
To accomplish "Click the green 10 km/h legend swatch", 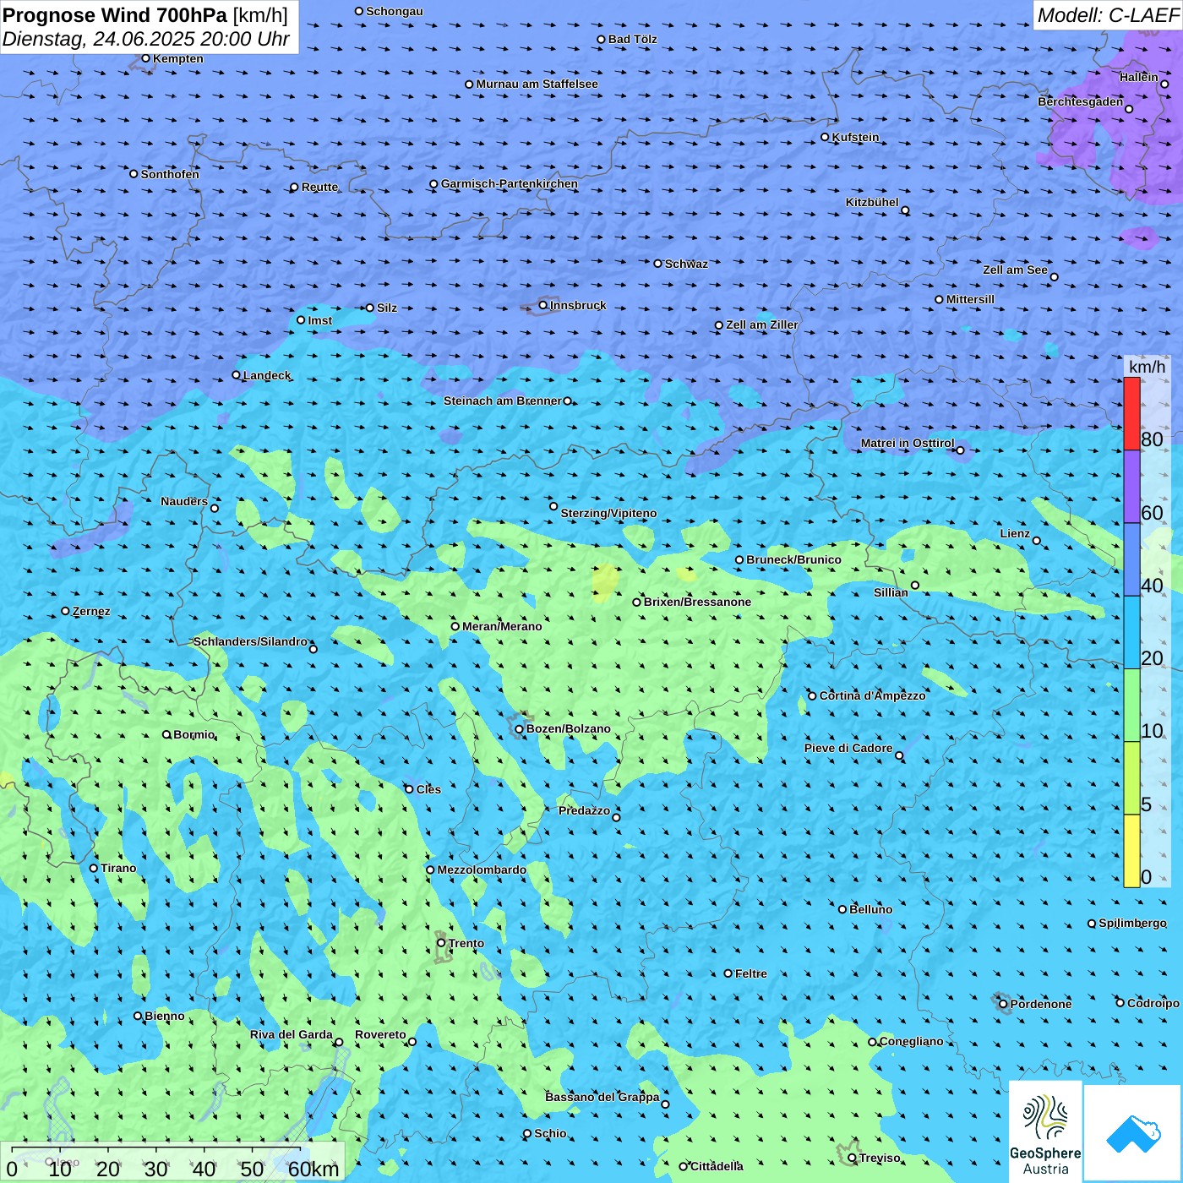I will coord(1131,706).
